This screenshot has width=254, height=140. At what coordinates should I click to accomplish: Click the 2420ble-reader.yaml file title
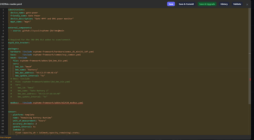point(11,4)
